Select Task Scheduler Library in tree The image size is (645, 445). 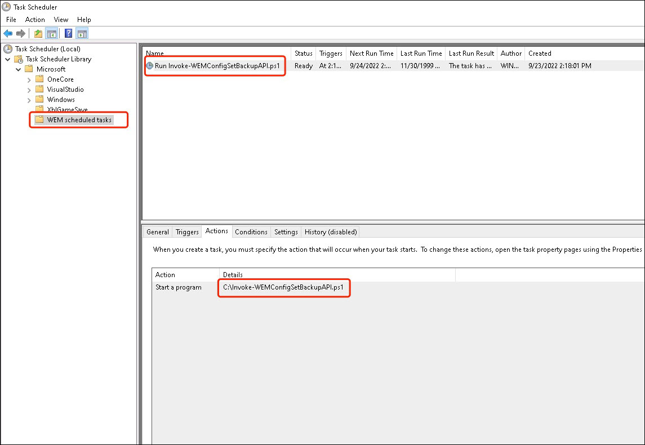59,59
